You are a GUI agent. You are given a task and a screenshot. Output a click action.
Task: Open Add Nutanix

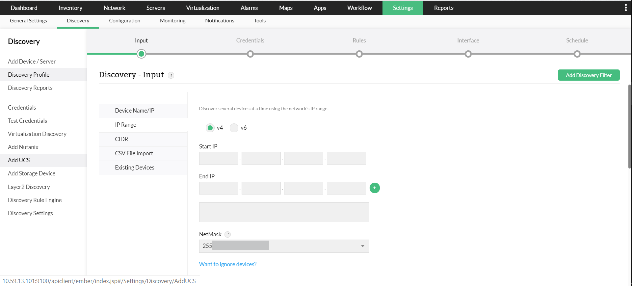[23, 147]
